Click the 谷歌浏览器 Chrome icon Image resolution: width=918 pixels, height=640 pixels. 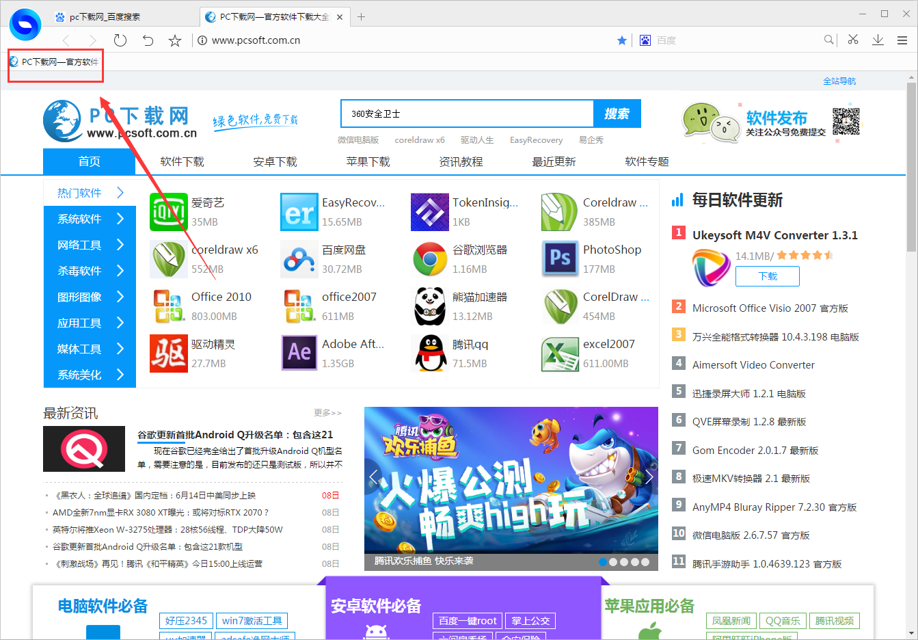(x=429, y=259)
